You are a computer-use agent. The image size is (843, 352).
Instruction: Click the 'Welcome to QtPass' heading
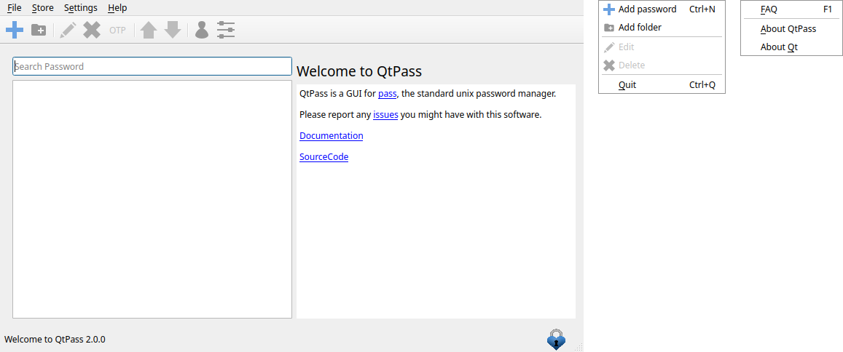coord(359,71)
